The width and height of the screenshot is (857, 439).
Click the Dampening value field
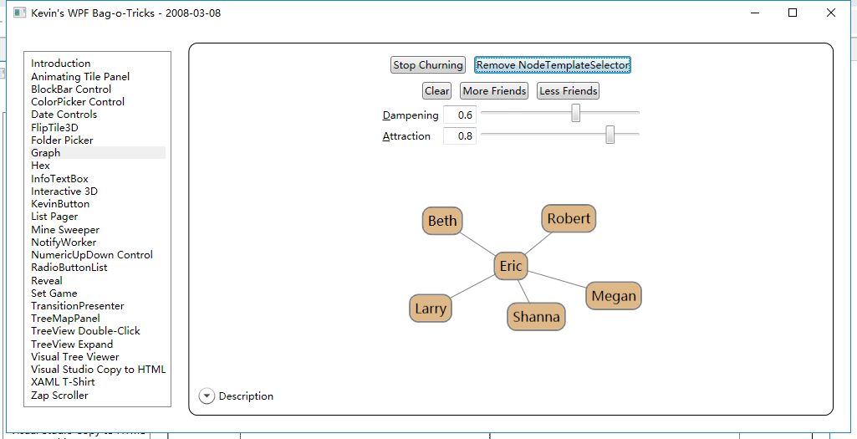[460, 115]
